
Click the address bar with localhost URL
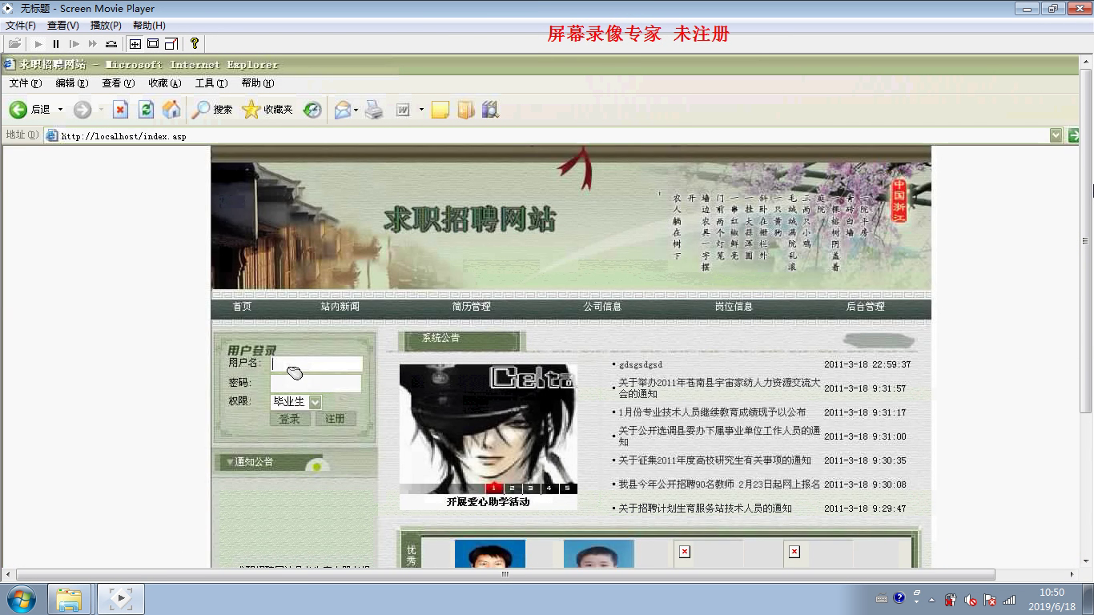(553, 135)
